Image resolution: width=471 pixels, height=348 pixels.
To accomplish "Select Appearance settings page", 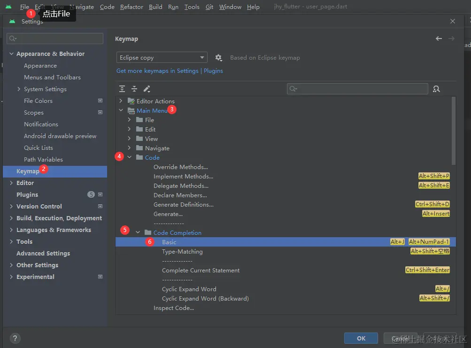I will (40, 65).
